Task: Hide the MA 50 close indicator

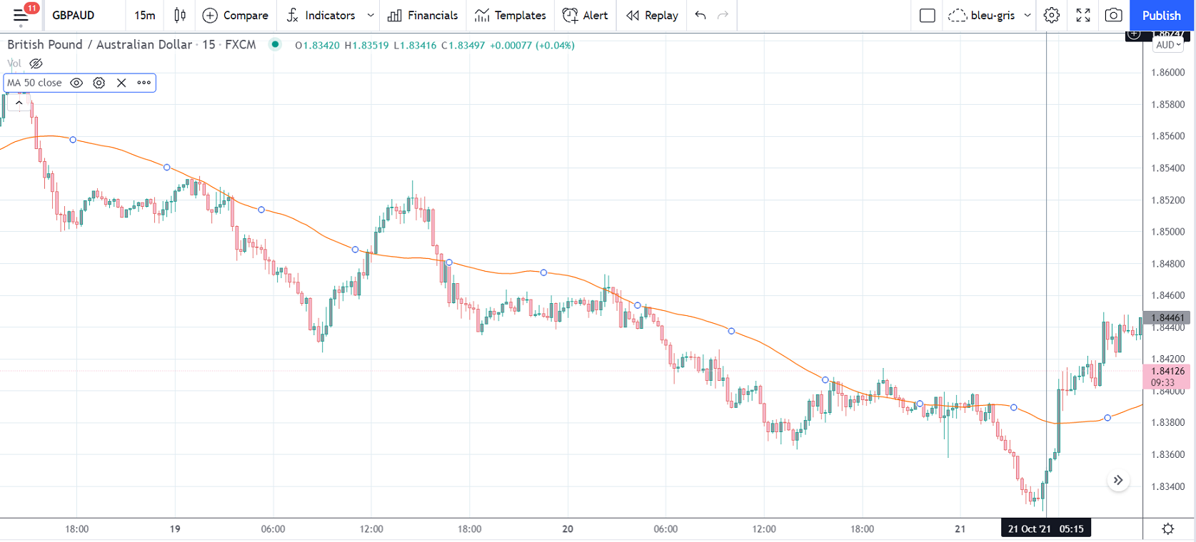Action: pos(76,83)
